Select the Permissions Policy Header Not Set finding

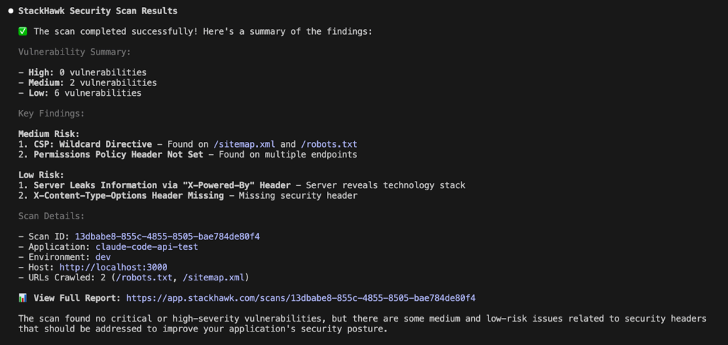118,154
